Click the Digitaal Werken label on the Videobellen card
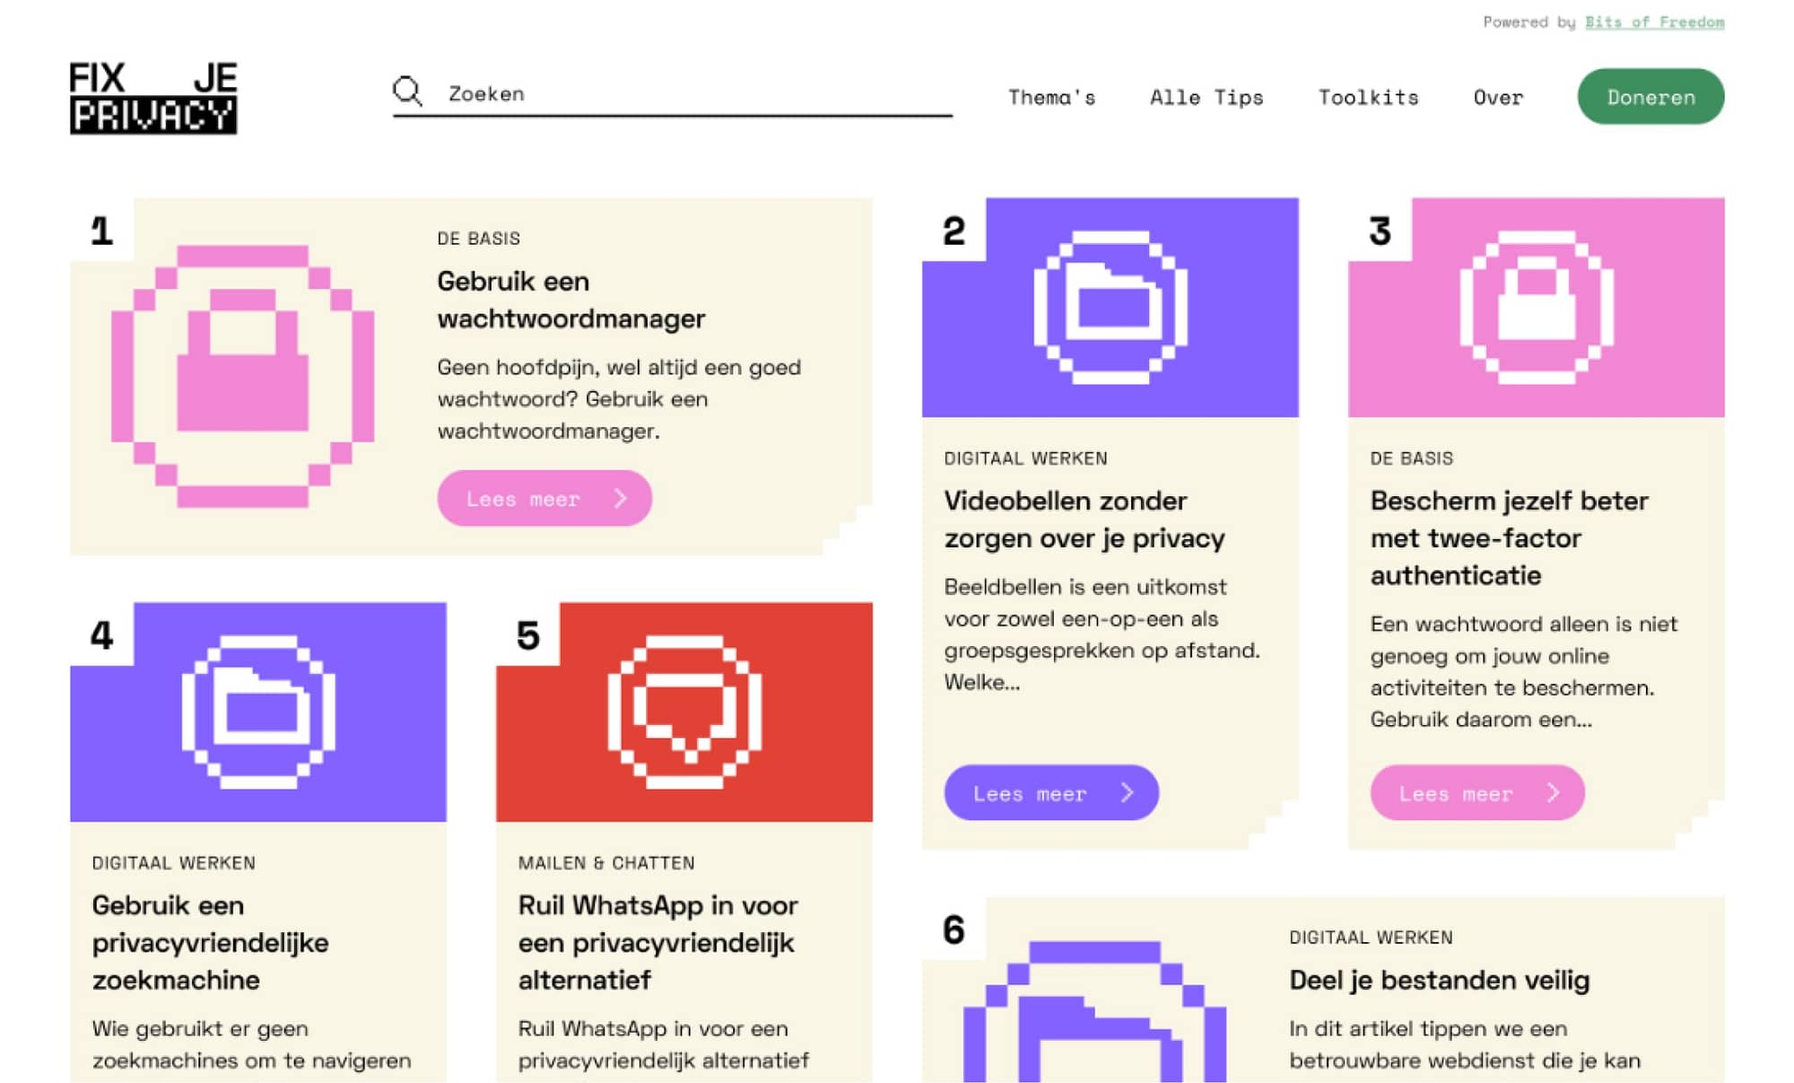The image size is (1794, 1083). tap(1025, 459)
